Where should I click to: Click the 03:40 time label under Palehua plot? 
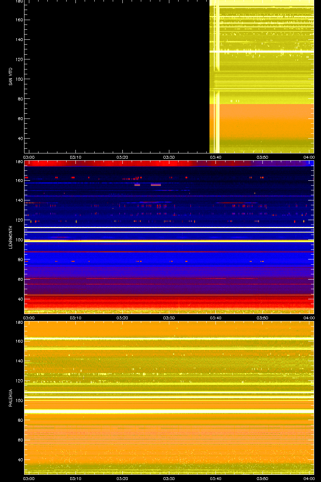pyautogui.click(x=216, y=478)
